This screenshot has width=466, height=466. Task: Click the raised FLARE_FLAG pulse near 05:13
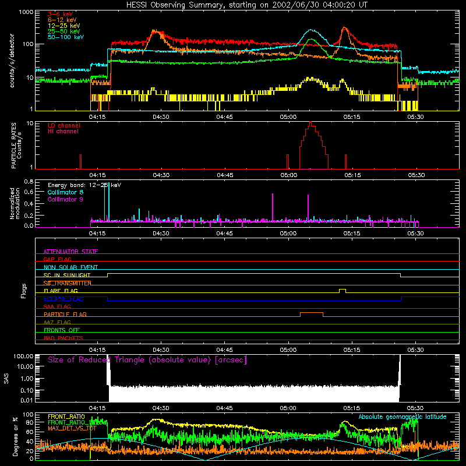coord(343,290)
